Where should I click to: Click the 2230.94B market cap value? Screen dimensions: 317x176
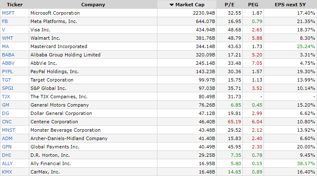click(204, 13)
